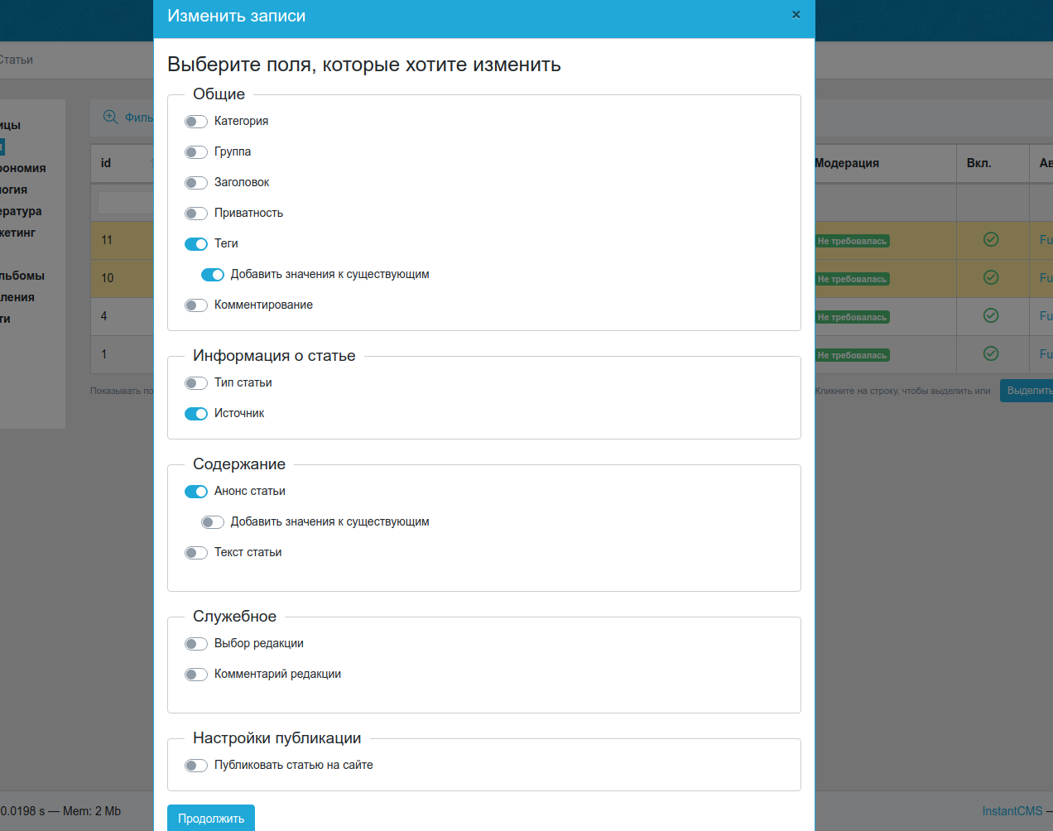Image resolution: width=1053 pixels, height=831 pixels.
Task: Click the green checkmark for article id 1
Action: click(990, 353)
